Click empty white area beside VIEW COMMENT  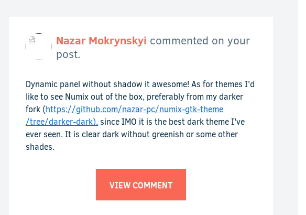[x=229, y=185]
